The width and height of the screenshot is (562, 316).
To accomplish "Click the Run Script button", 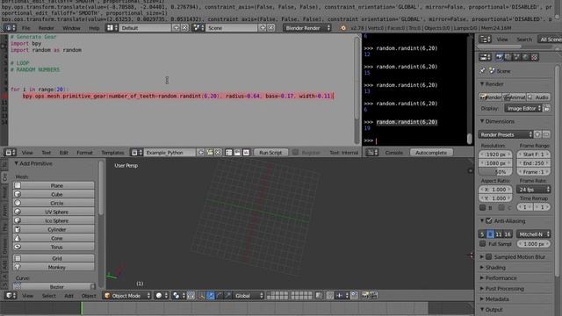I will click(x=270, y=153).
